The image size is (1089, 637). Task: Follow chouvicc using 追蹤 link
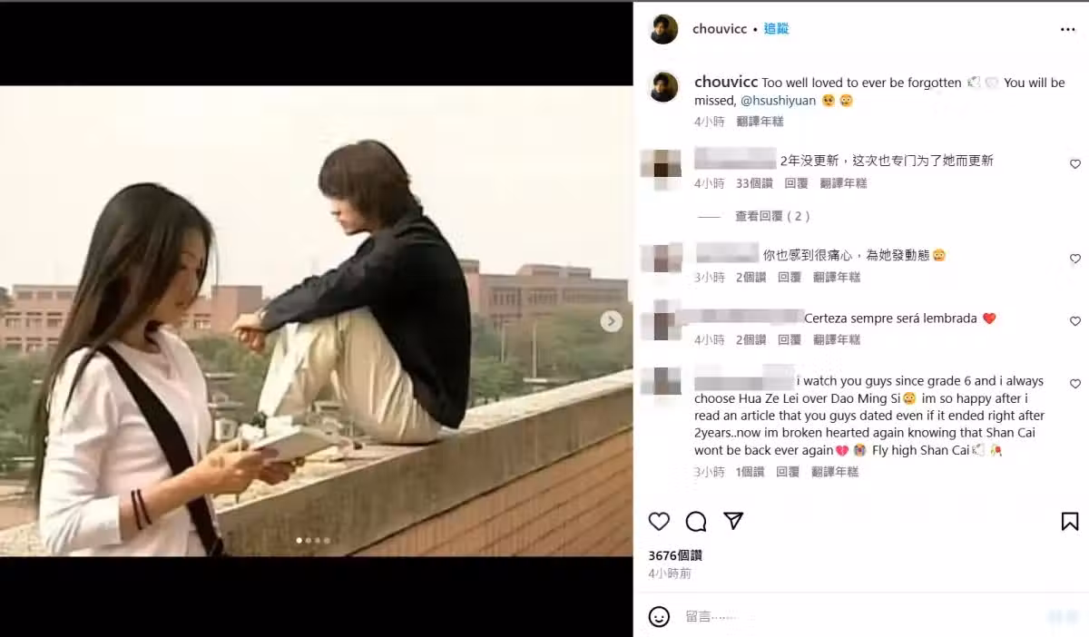click(x=776, y=29)
